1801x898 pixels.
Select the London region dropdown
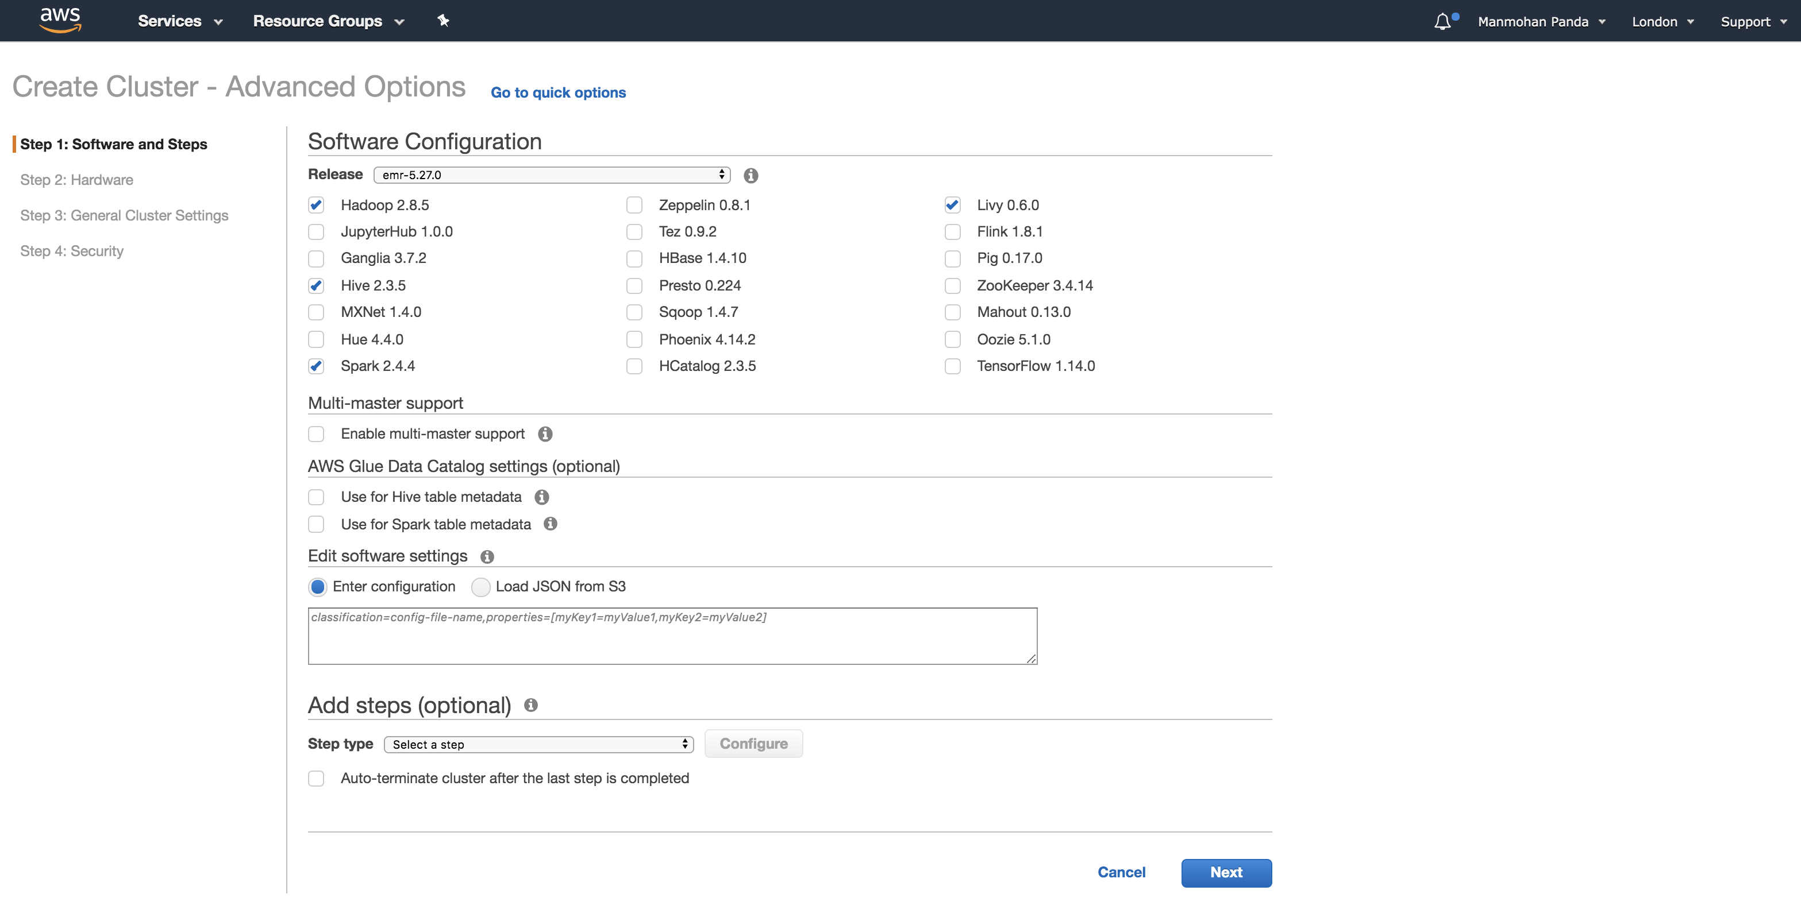[1657, 21]
